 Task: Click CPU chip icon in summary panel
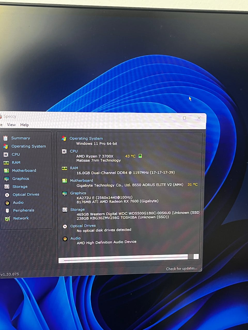coord(64,151)
